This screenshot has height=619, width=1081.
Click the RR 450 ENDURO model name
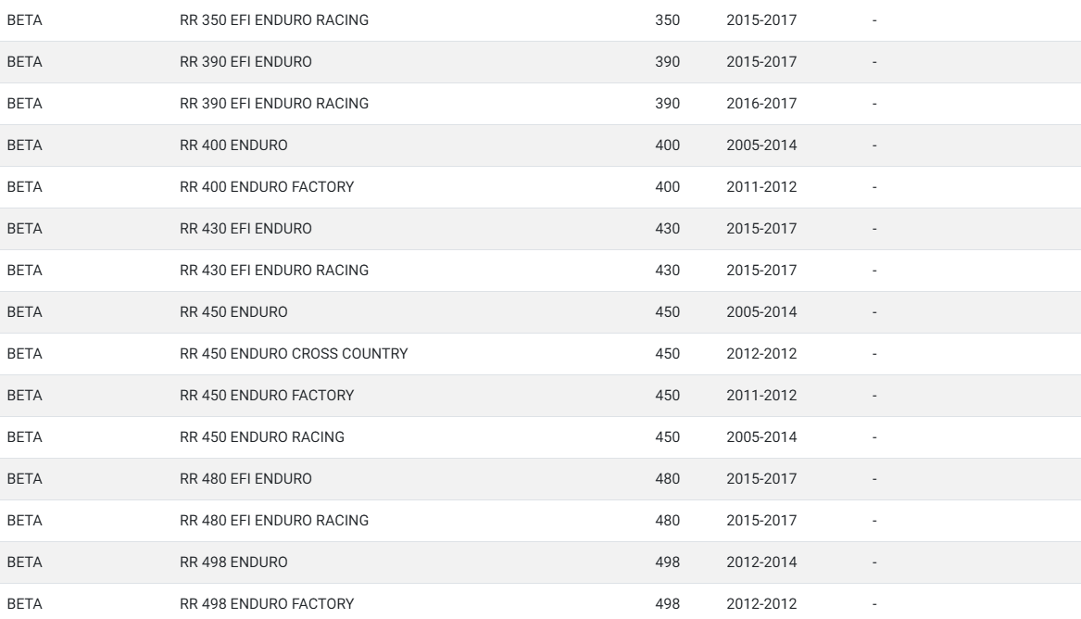[x=233, y=312]
